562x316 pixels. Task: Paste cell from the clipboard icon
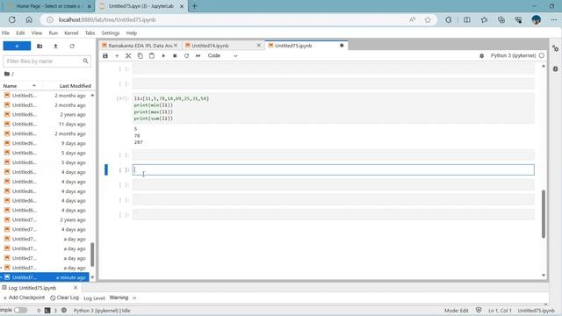(x=152, y=56)
